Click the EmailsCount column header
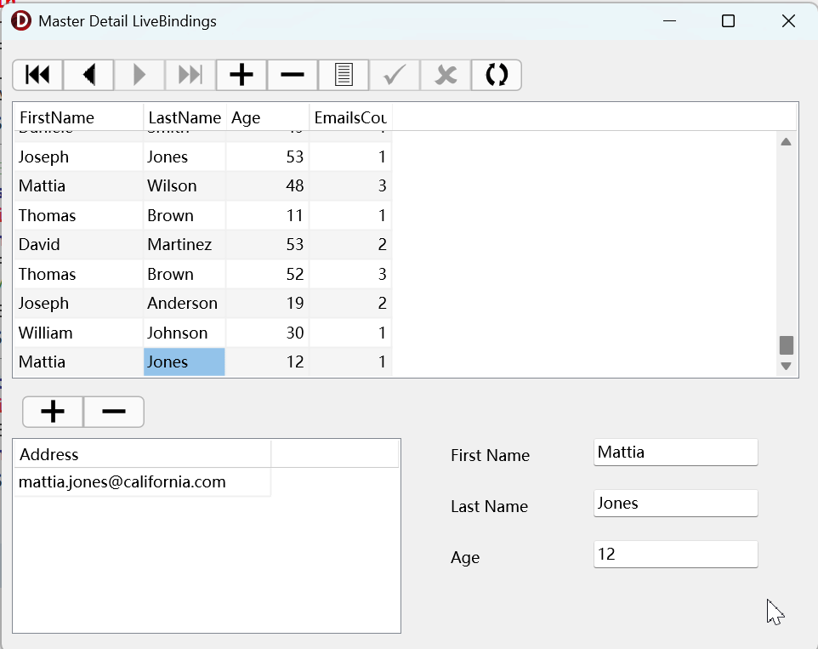The height and width of the screenshot is (649, 818). coord(350,117)
